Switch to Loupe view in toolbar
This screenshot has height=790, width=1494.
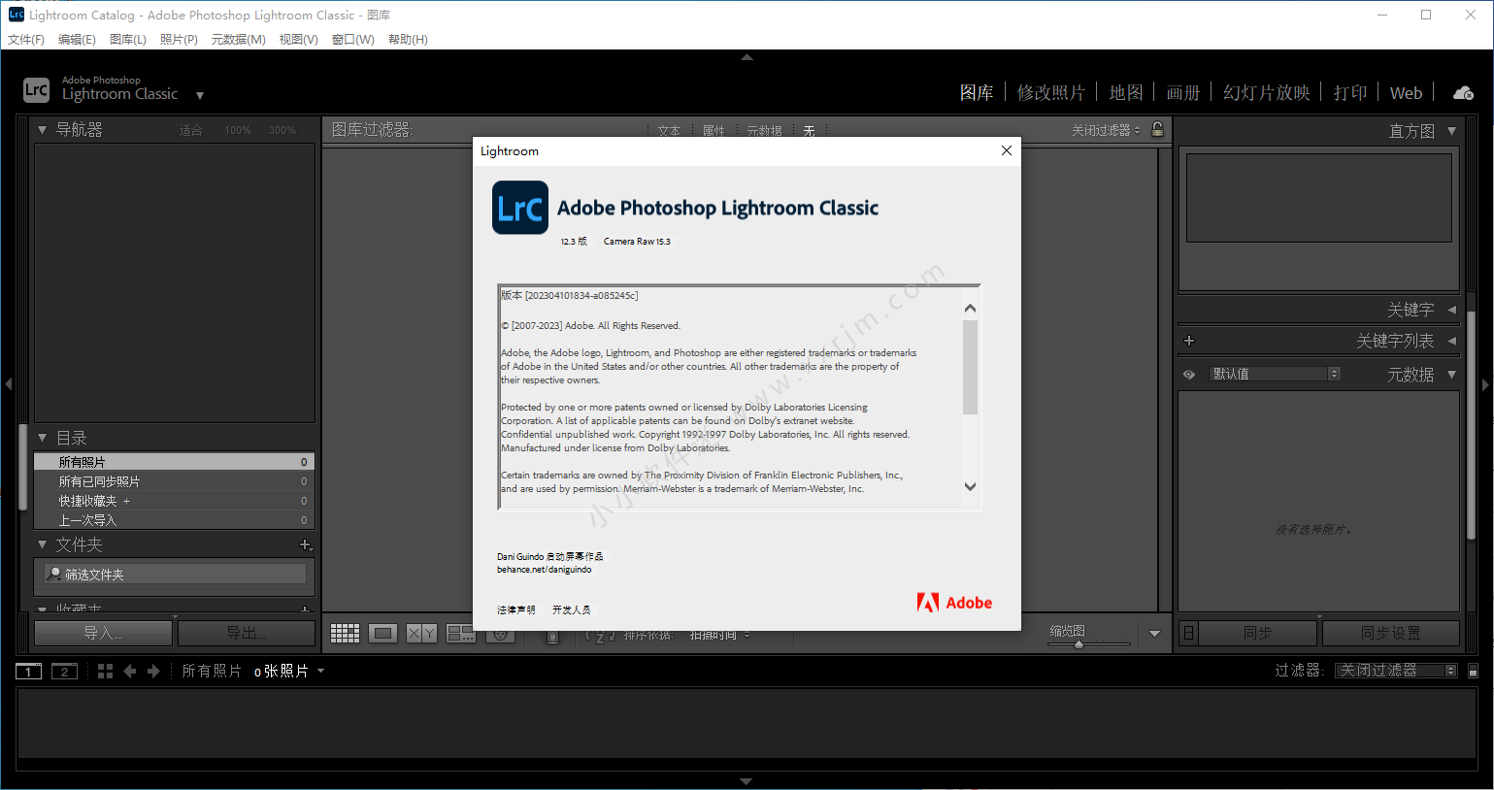383,634
